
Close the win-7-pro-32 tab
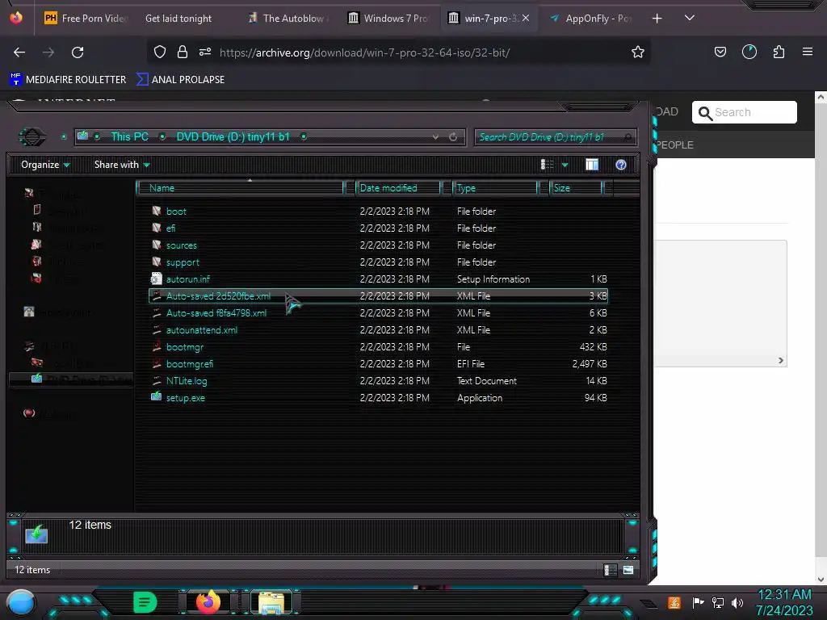click(x=525, y=18)
